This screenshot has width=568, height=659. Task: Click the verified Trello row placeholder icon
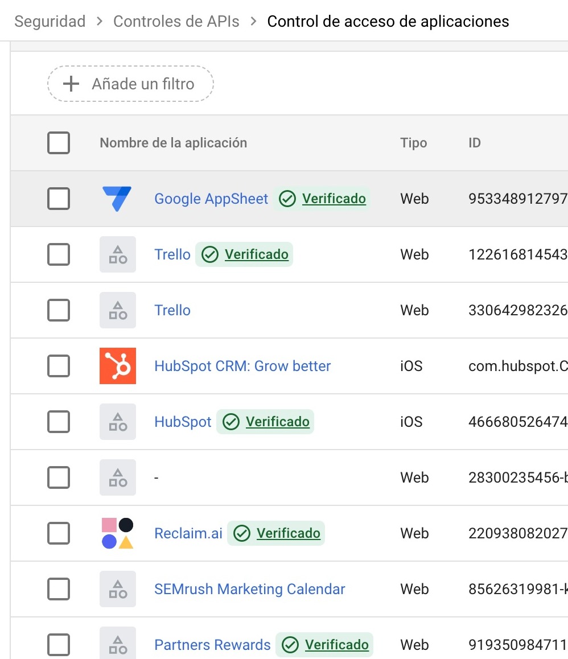click(x=117, y=254)
